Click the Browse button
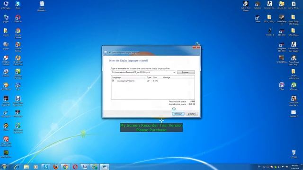This screenshot has height=170, width=303. pos(186,72)
